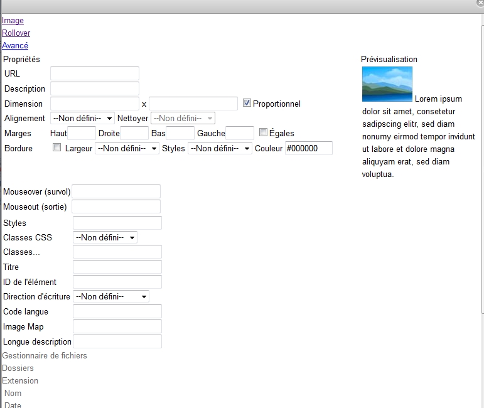484x408 pixels.
Task: Focus the Description text field
Action: pos(94,89)
